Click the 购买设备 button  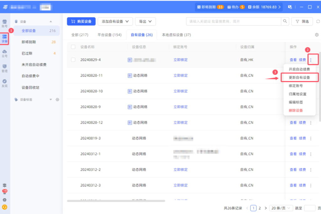[81, 22]
